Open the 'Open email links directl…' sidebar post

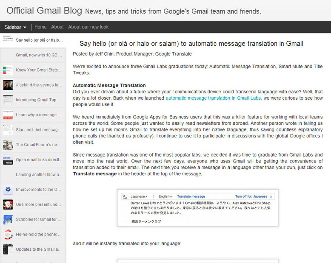tap(33, 159)
